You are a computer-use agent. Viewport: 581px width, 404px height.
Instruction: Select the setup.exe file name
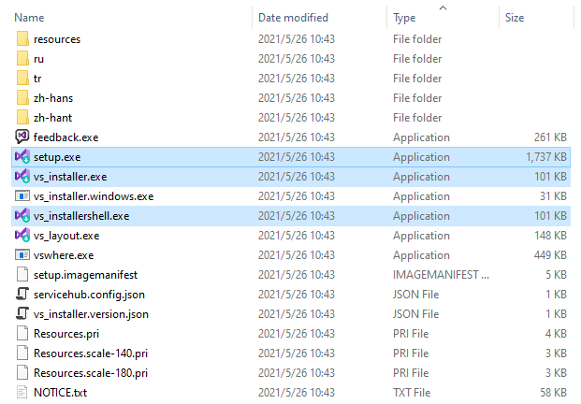[x=57, y=157]
